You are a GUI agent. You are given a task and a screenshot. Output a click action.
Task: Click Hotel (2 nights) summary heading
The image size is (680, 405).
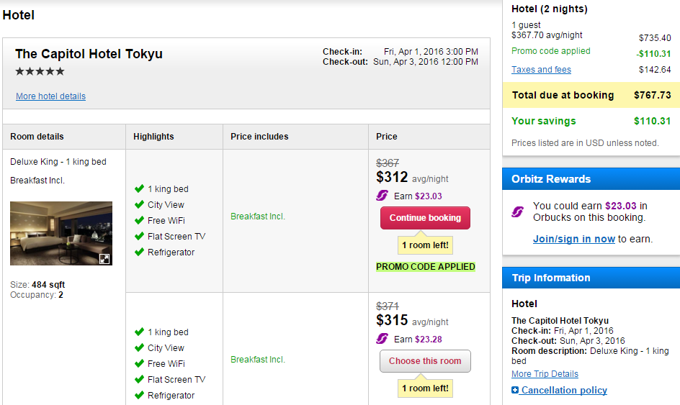pyautogui.click(x=550, y=9)
